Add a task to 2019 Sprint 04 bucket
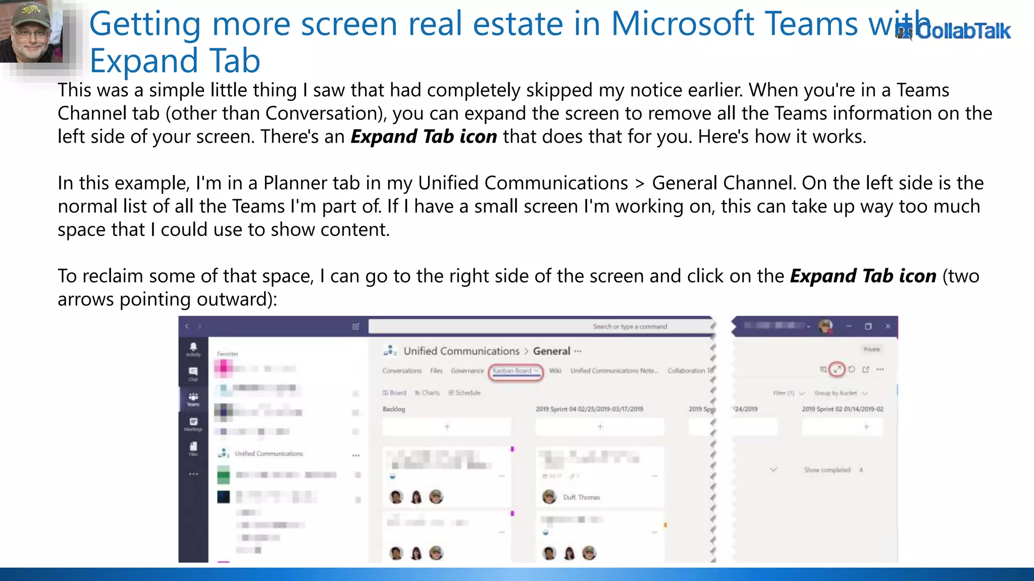 tap(600, 427)
